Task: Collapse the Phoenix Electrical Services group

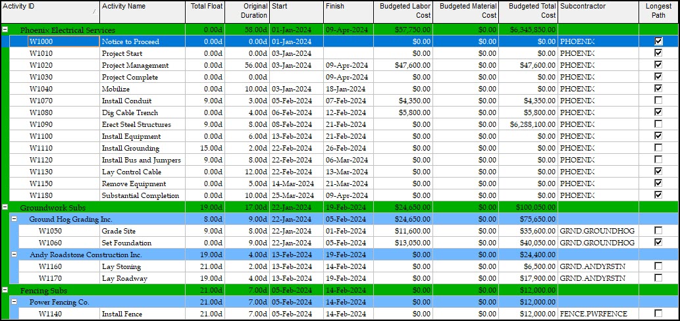Action: [x=5, y=30]
